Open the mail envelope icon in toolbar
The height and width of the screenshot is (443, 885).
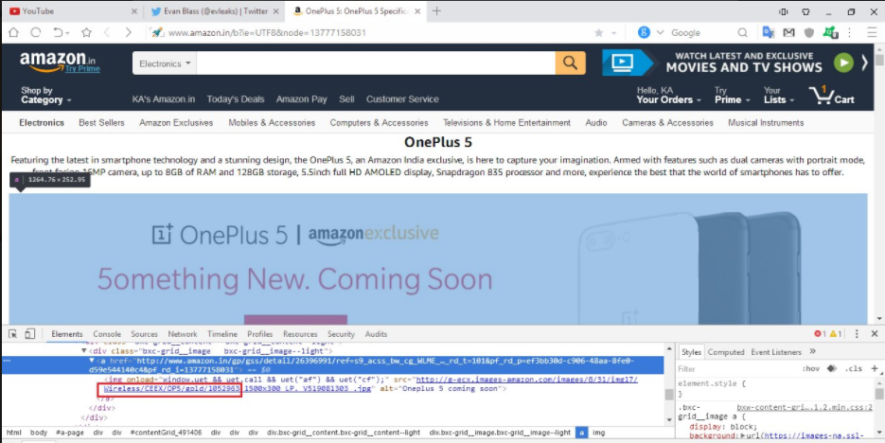pos(788,33)
